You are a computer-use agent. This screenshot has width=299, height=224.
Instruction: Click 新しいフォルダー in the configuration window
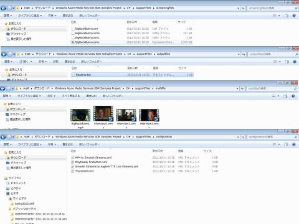tap(89, 144)
